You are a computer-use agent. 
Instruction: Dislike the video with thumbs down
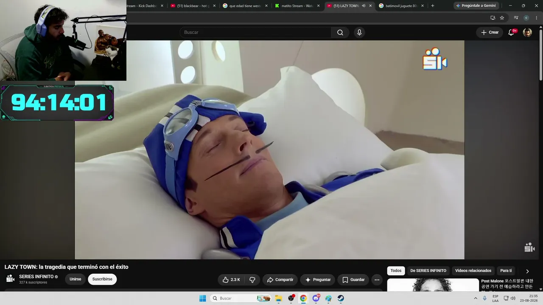(252, 280)
